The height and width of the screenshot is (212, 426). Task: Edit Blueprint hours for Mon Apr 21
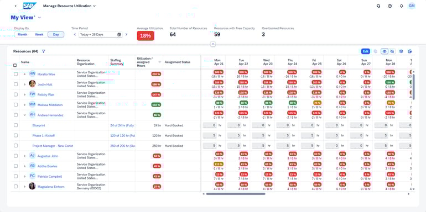(x=210, y=125)
